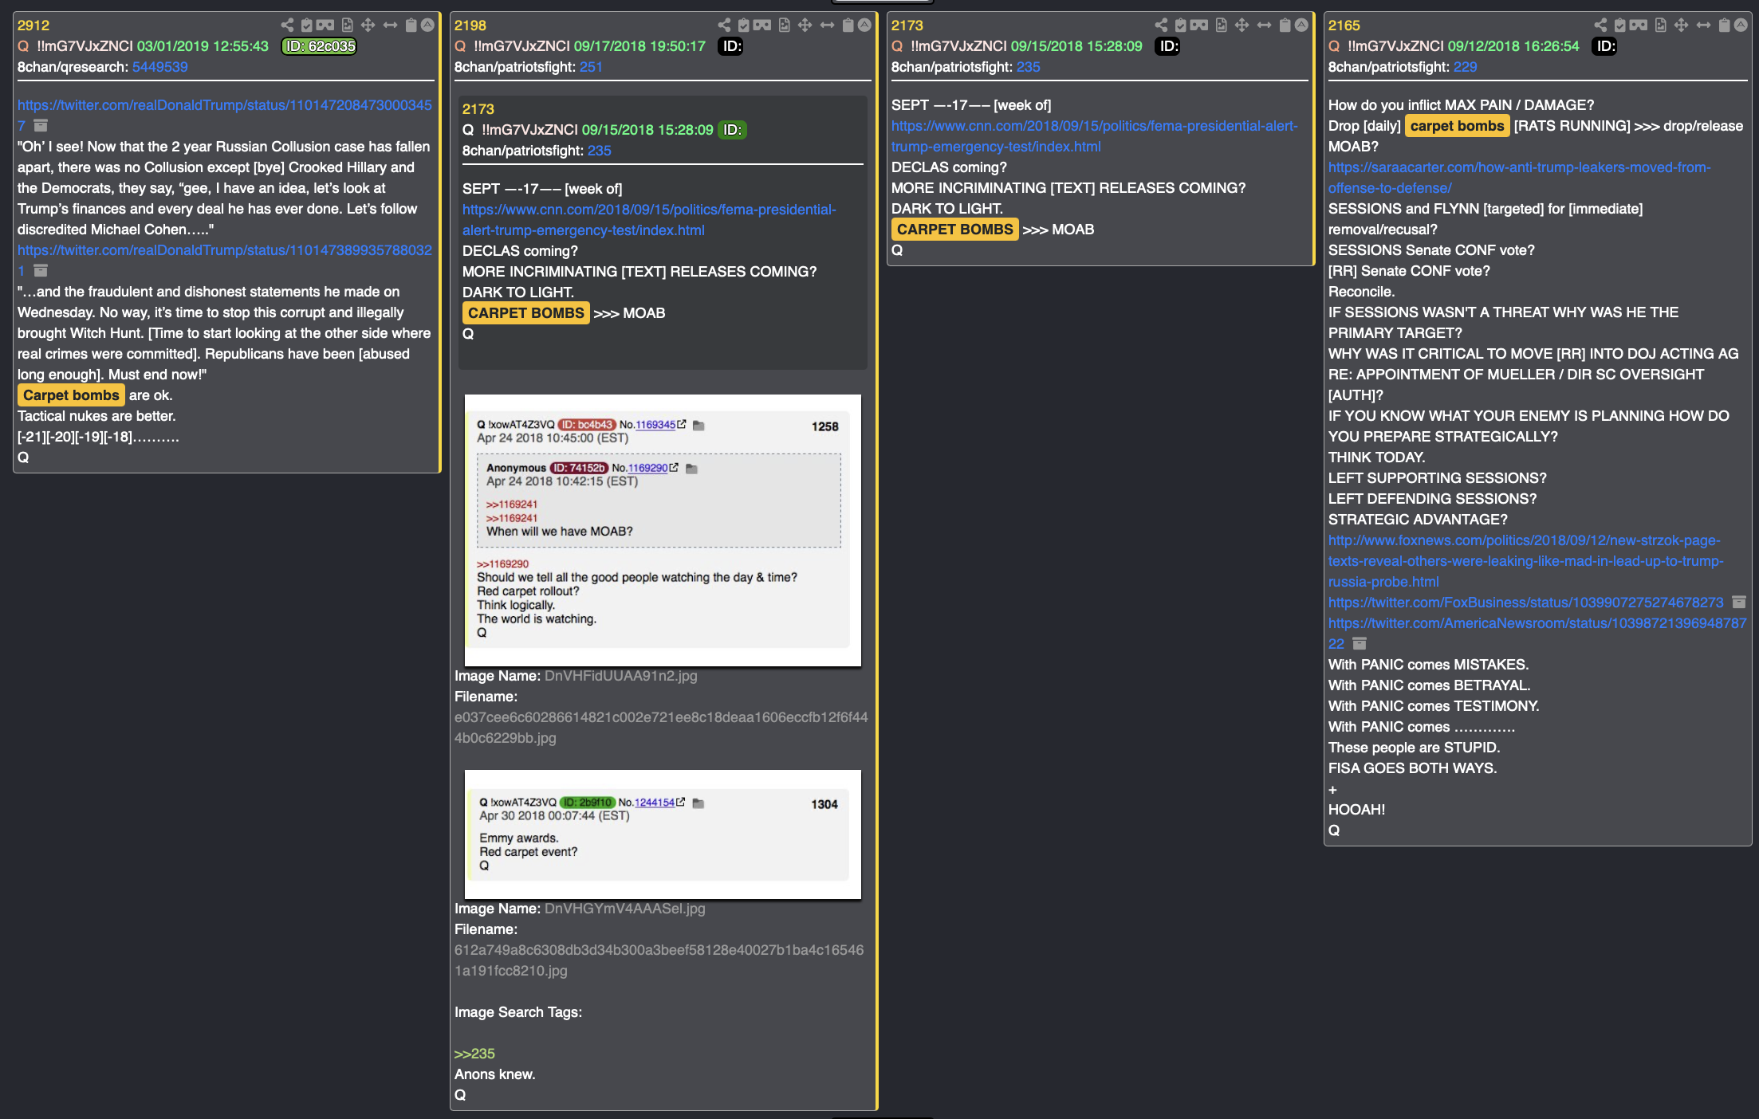
Task: Click the clipboard-check icon on post 2912
Action: (x=306, y=26)
